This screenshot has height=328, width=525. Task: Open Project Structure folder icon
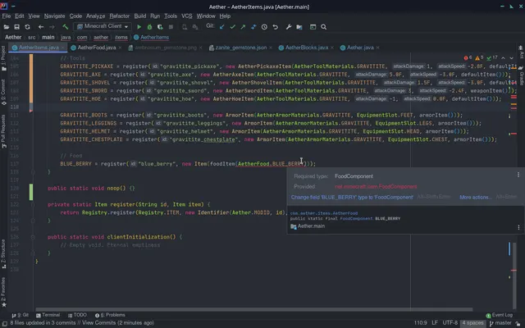pos(299,27)
